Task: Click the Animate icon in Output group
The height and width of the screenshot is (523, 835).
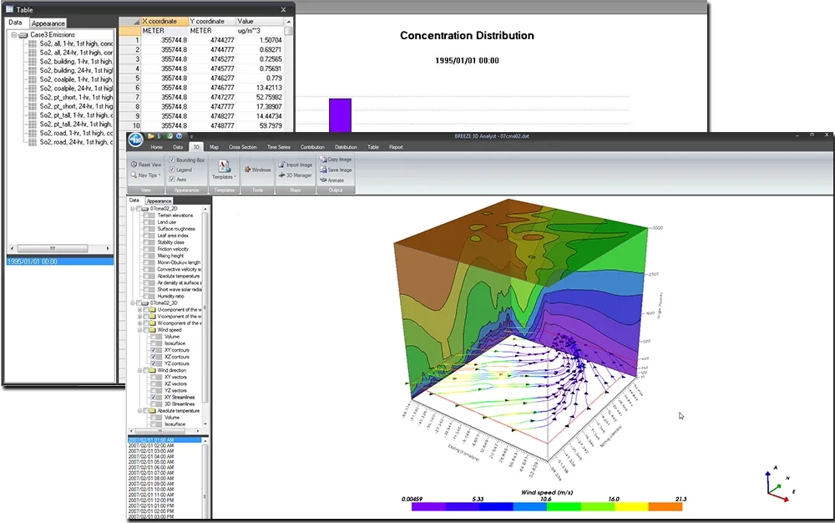Action: 322,180
